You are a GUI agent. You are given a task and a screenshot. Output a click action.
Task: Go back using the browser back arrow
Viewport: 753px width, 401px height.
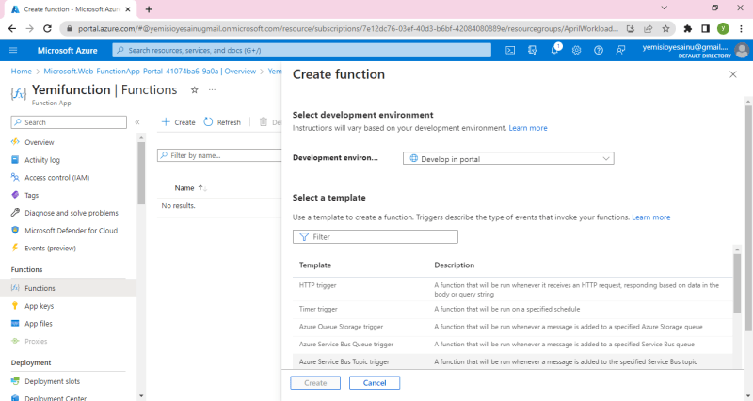pos(12,29)
